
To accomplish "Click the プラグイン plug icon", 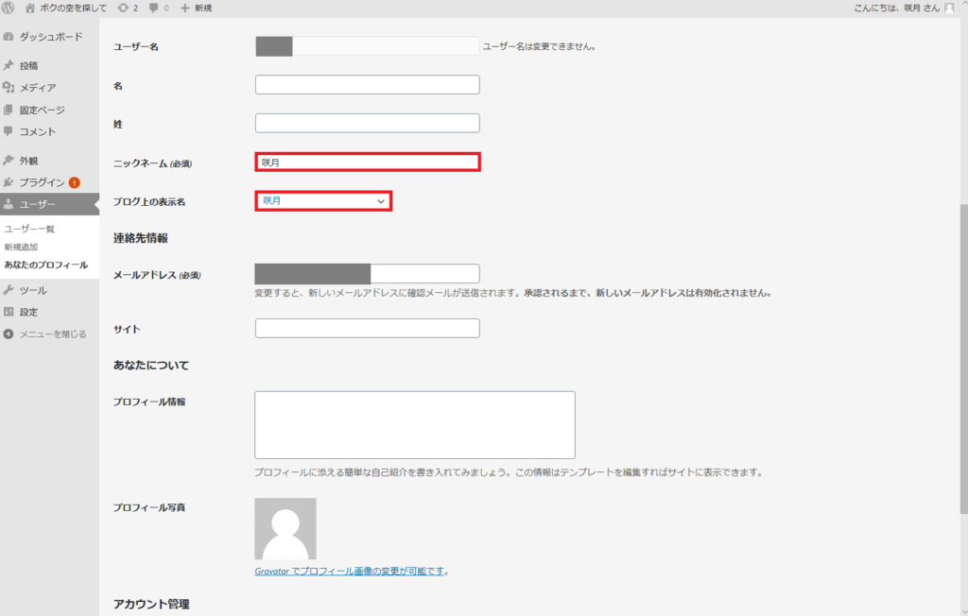I will (9, 182).
